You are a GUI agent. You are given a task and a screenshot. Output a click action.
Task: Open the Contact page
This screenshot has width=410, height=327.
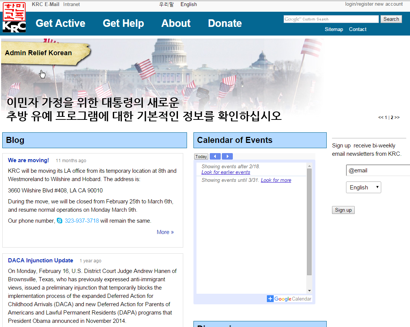[357, 29]
